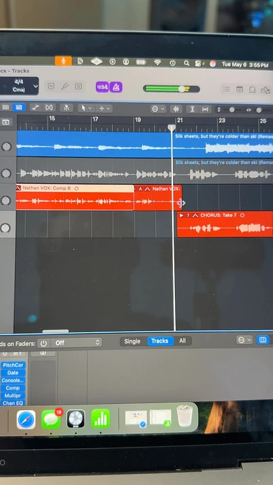
Task: Select the gray Silk sheets audio region
Action: coord(145,172)
